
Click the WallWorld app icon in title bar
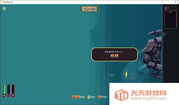tap(2, 2)
